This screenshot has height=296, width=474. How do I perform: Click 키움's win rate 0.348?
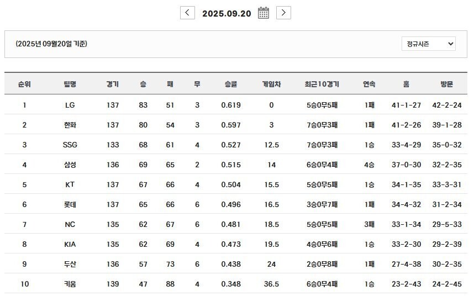click(231, 284)
